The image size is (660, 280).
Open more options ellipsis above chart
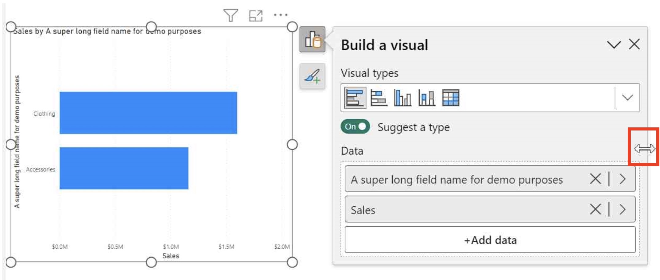coord(281,15)
